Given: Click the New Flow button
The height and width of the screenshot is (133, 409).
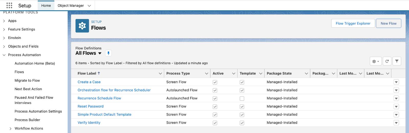Looking at the screenshot, I should click(389, 23).
